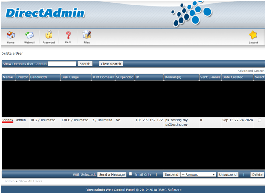The image size is (266, 194).
Task: Focus the Show Domains that Contain field
Action: [x=62, y=64]
